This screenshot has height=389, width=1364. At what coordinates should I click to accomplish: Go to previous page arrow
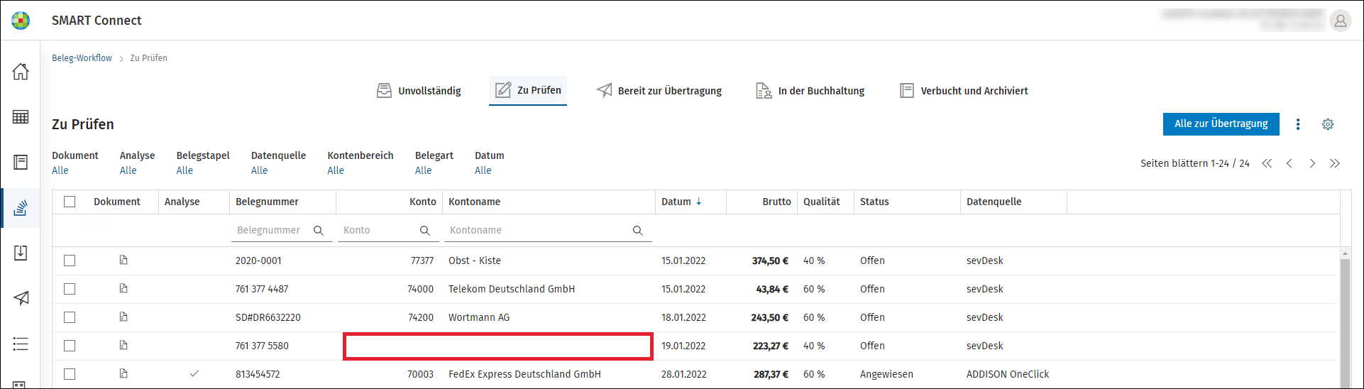pos(1289,163)
